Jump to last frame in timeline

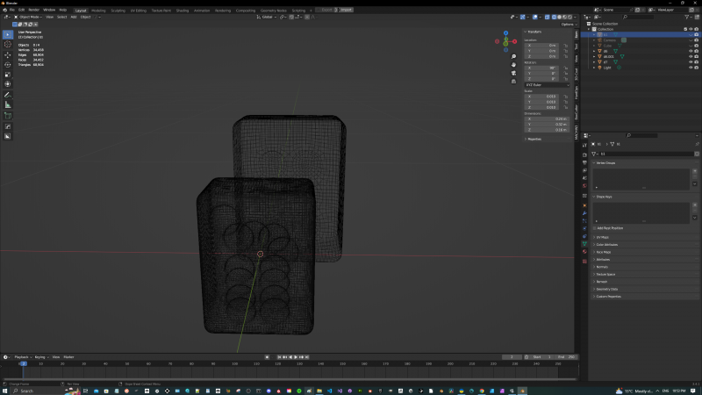click(x=306, y=357)
